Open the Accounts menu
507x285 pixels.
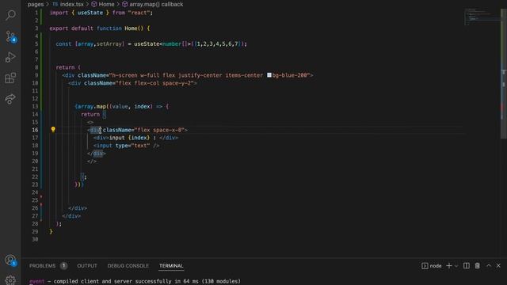(10, 260)
